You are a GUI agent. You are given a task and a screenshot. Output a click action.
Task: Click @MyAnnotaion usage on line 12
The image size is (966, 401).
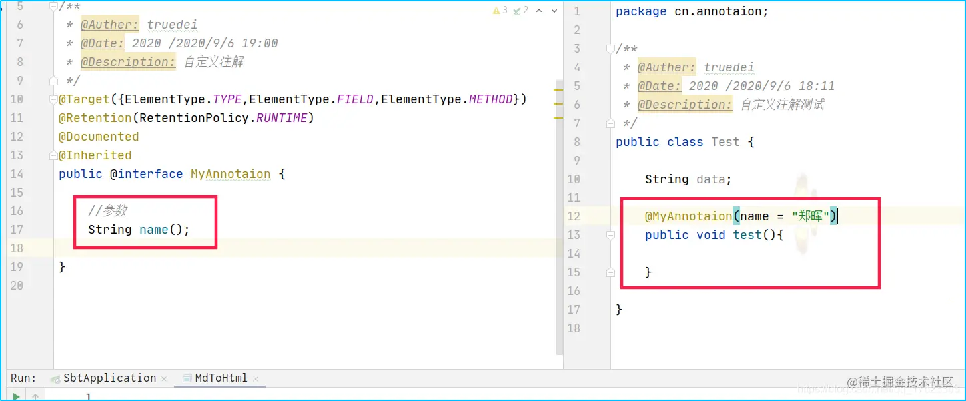(x=688, y=216)
